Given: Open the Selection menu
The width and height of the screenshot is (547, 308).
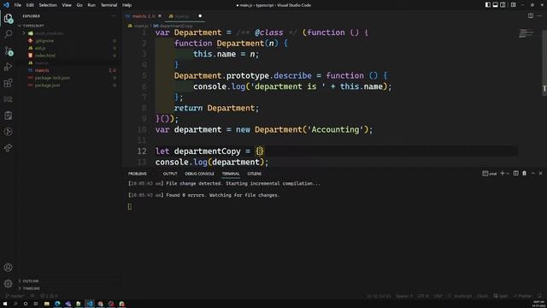Looking at the screenshot, I should click(x=48, y=5).
